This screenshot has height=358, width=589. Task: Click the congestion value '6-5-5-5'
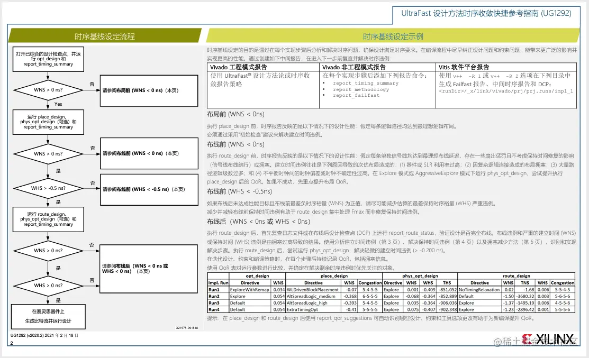click(x=370, y=296)
